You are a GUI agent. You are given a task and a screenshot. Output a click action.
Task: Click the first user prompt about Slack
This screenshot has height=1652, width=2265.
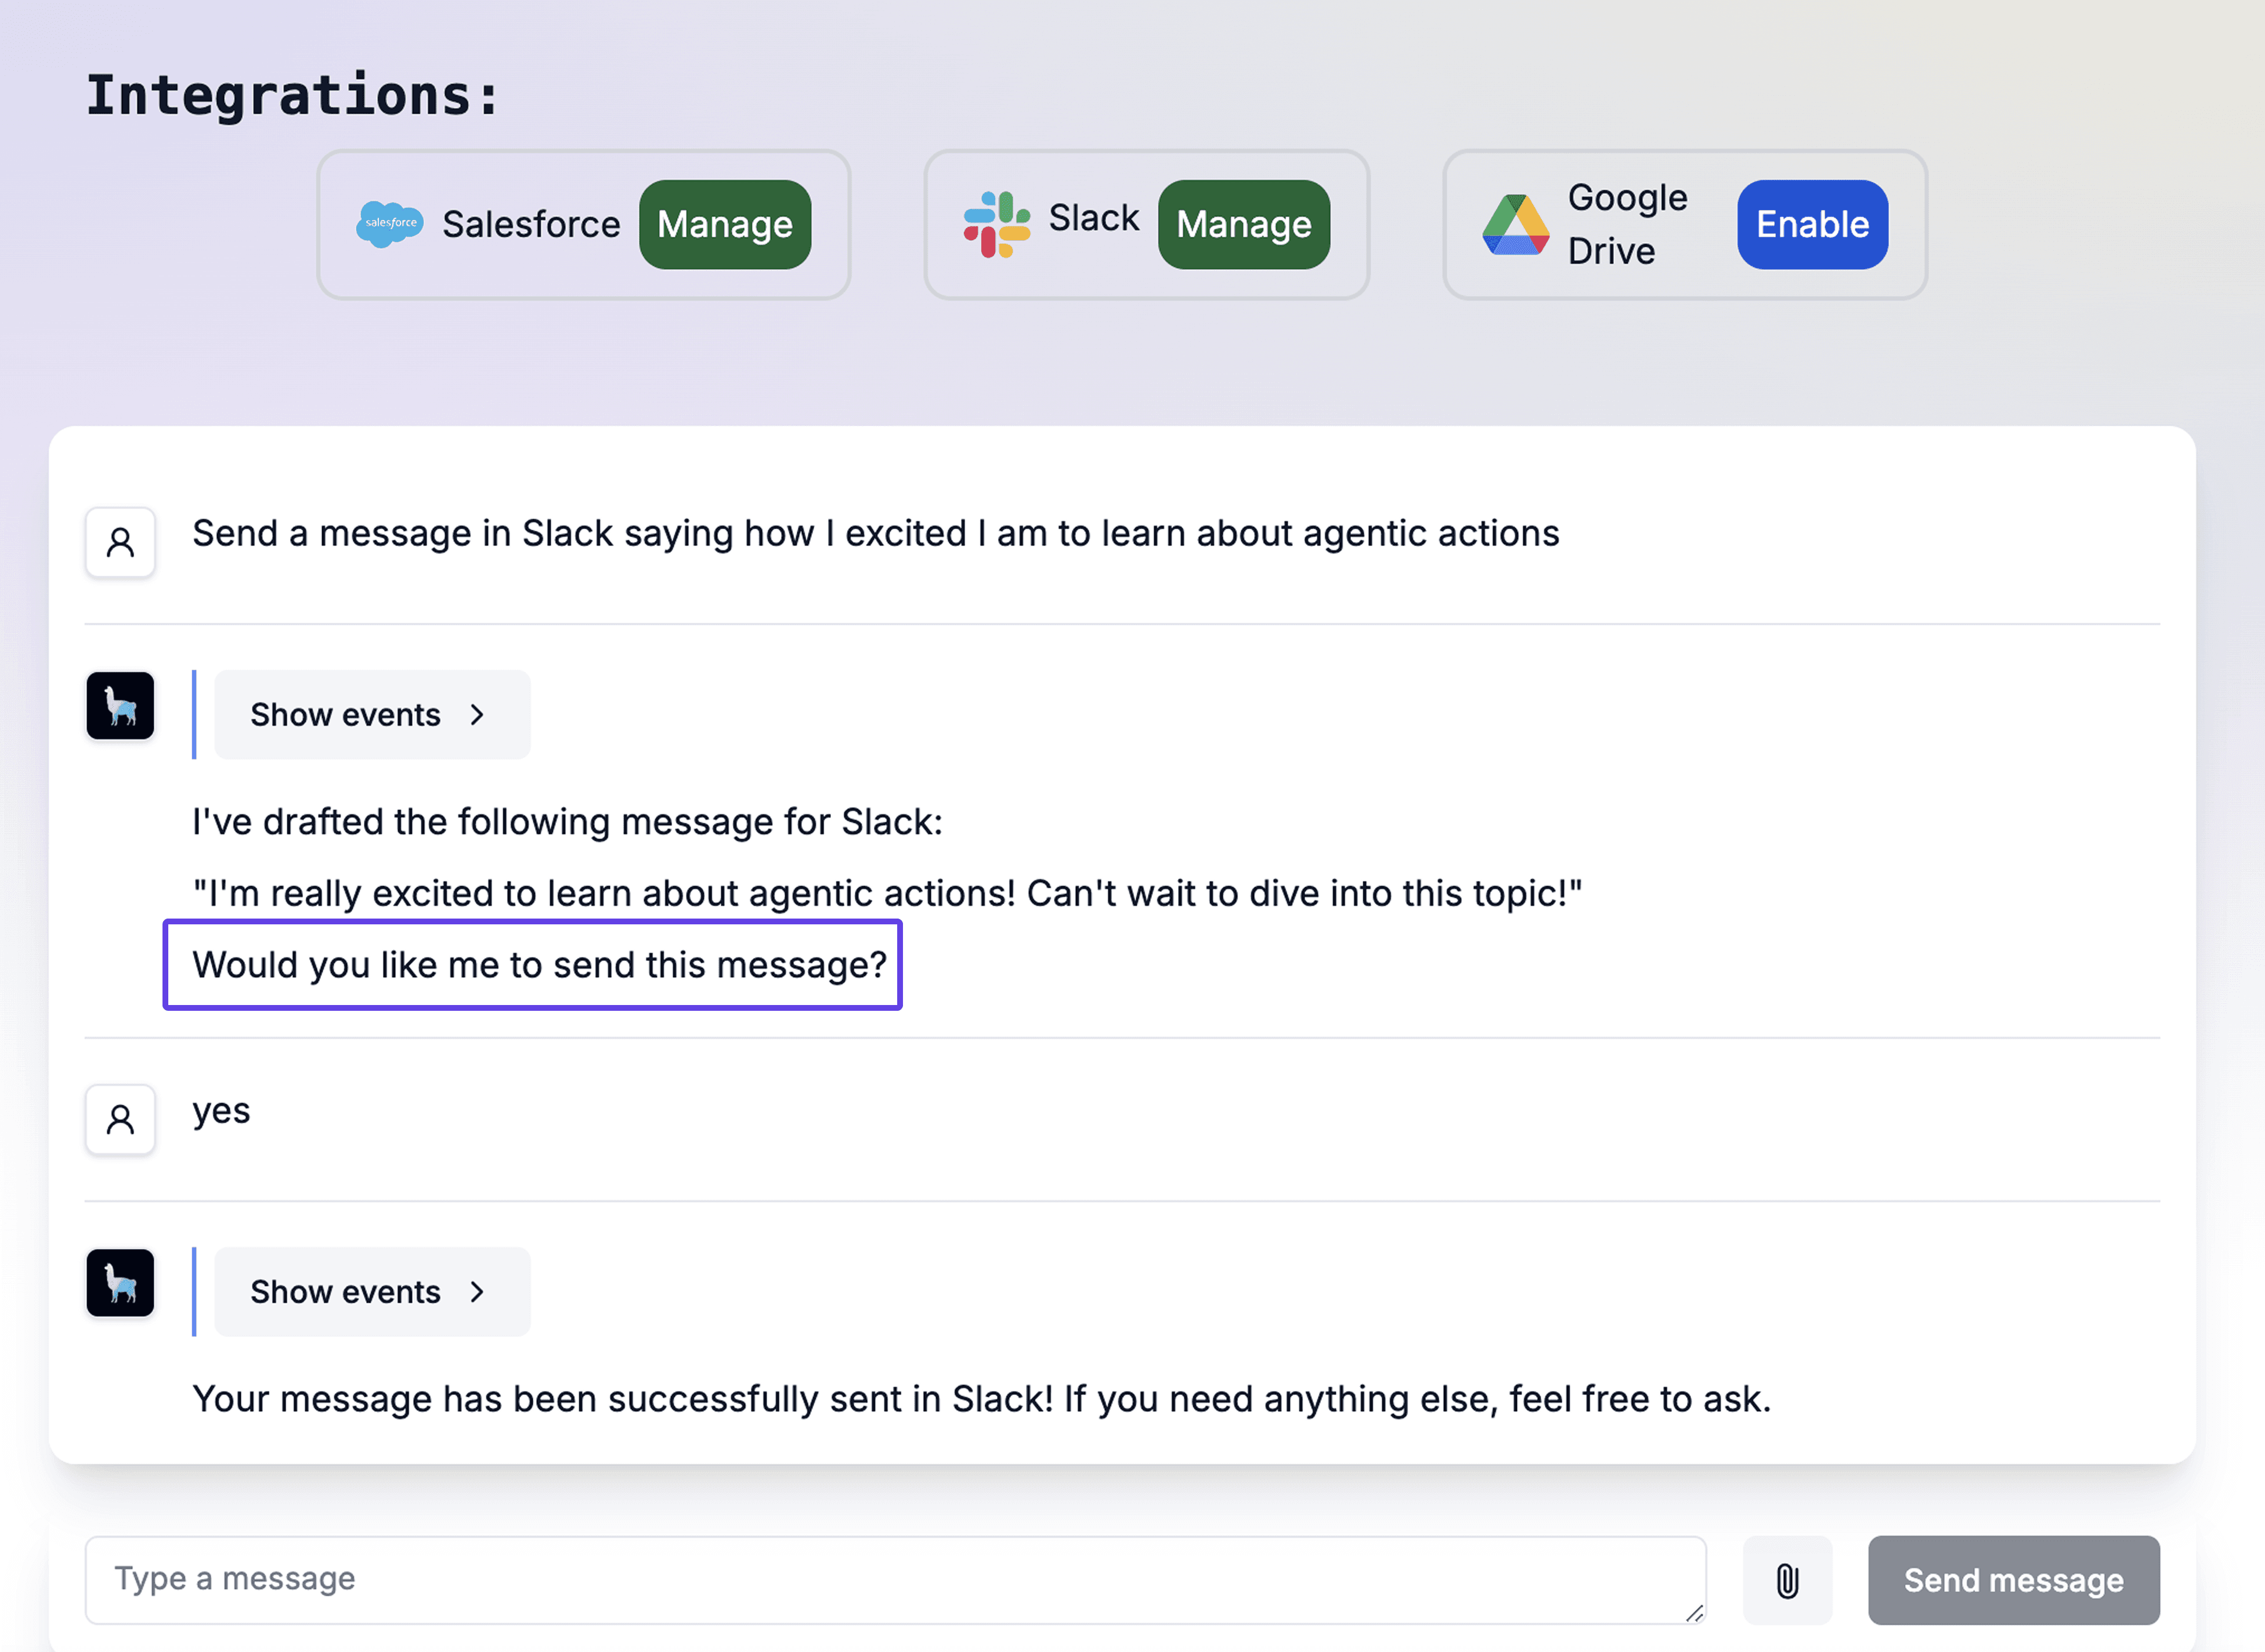click(x=875, y=534)
